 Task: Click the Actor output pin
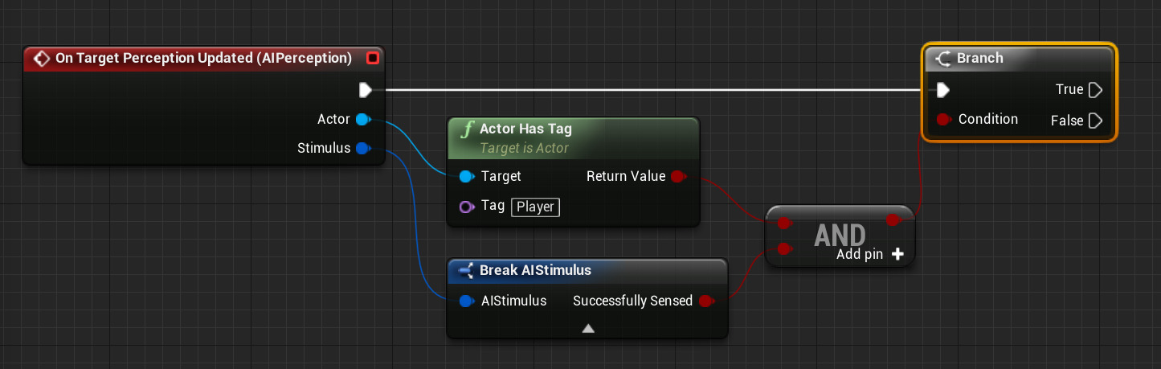[x=362, y=119]
